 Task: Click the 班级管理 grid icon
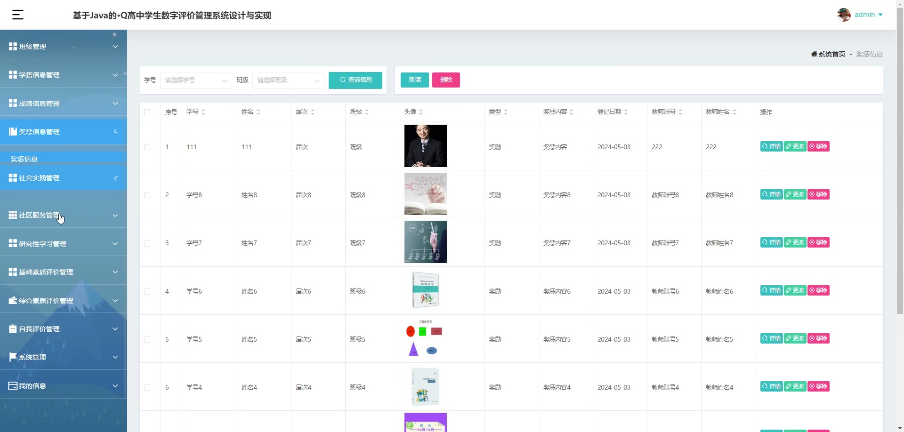[13, 47]
